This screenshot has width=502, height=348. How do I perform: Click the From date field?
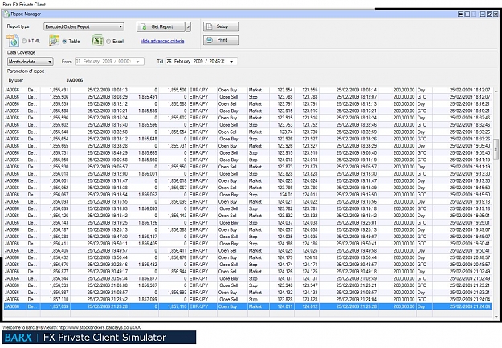point(109,62)
